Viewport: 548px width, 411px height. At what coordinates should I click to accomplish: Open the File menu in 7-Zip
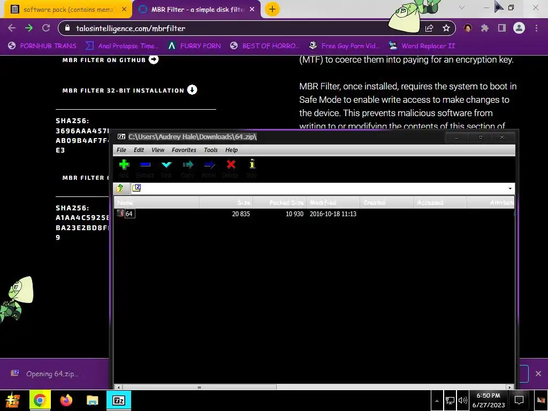(x=121, y=150)
